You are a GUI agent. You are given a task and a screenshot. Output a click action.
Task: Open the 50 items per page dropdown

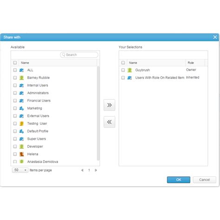pyautogui.click(x=20, y=170)
